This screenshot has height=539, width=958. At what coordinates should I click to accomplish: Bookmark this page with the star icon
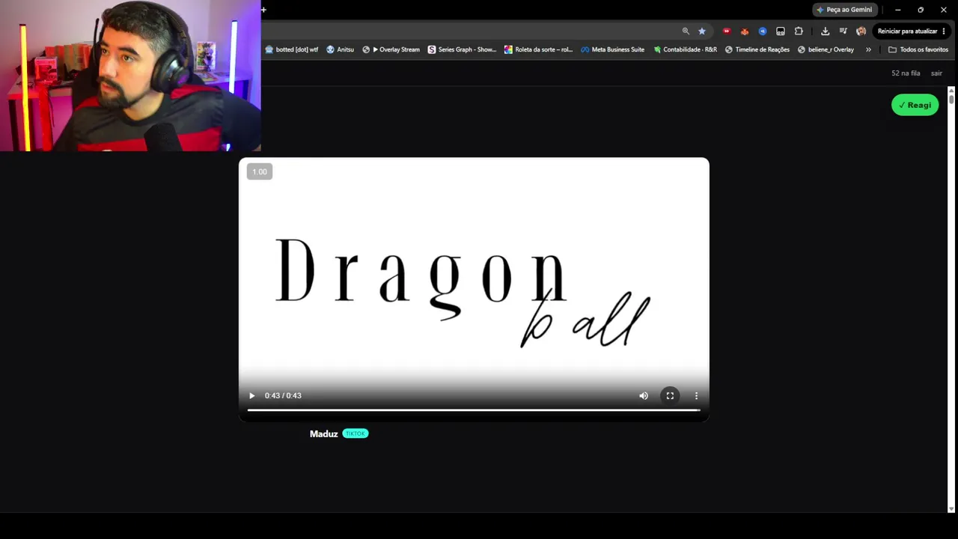(x=702, y=31)
